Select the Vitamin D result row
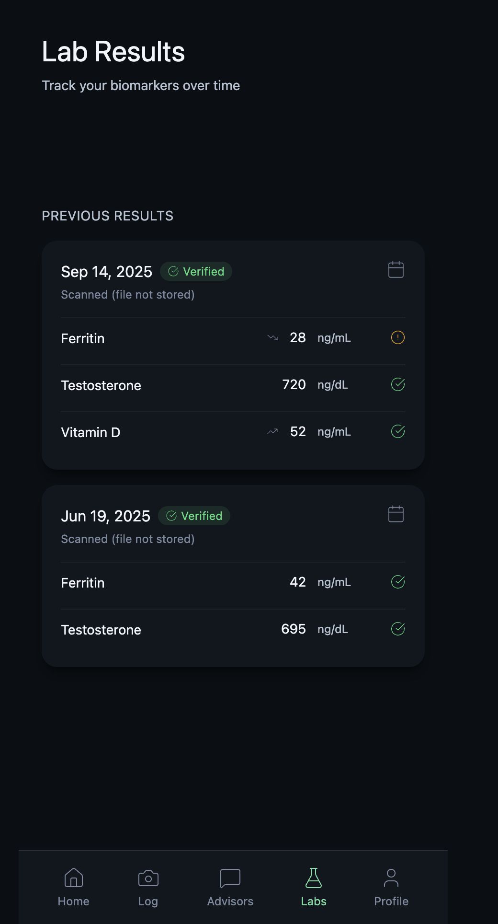 [x=192, y=432]
